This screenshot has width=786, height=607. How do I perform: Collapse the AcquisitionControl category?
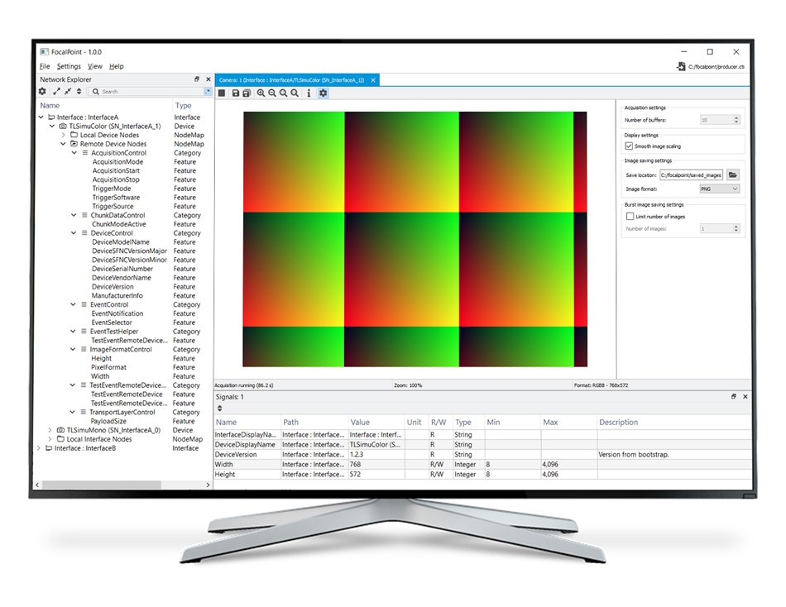tap(74, 153)
